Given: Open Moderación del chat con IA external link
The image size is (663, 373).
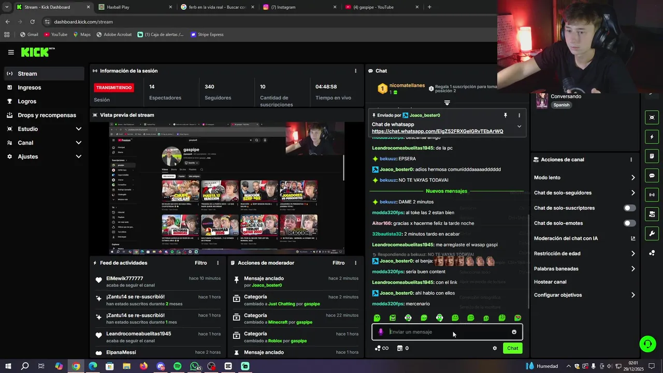Looking at the screenshot, I should tap(633, 238).
